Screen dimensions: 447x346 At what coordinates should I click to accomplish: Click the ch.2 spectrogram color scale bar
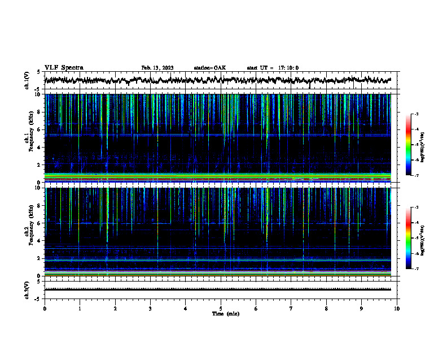[408, 238]
